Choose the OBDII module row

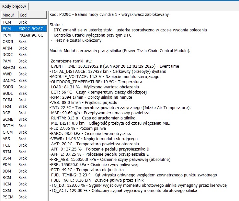(23, 41)
